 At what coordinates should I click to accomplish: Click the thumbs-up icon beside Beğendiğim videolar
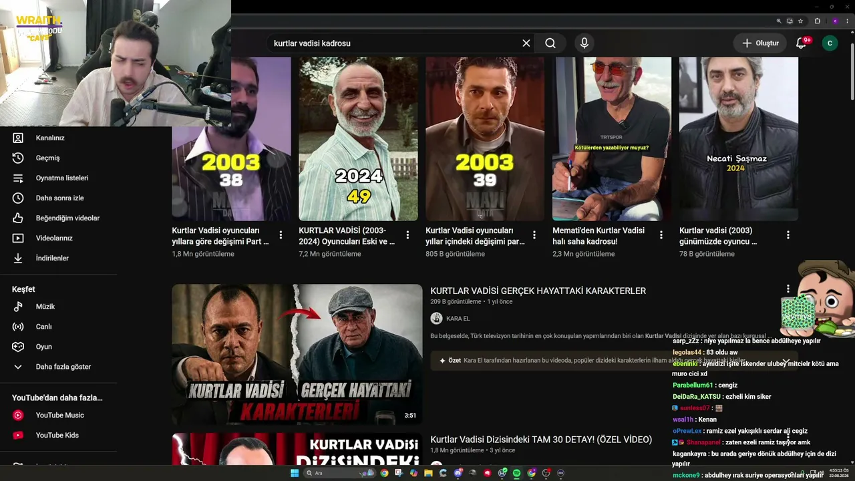point(18,218)
